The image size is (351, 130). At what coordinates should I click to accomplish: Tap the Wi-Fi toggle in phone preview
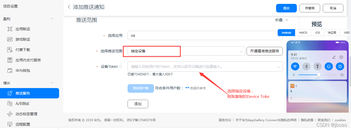point(295,66)
